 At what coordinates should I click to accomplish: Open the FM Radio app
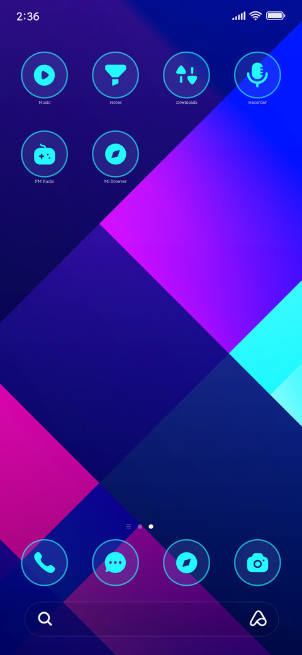point(44,154)
